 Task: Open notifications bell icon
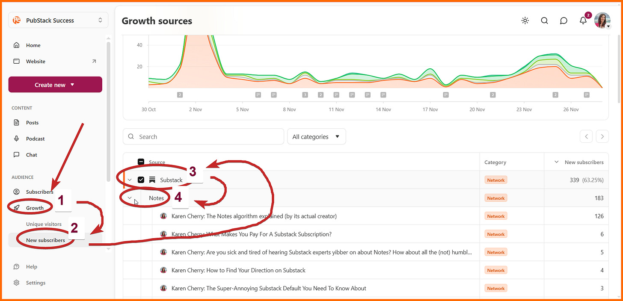[x=583, y=20]
